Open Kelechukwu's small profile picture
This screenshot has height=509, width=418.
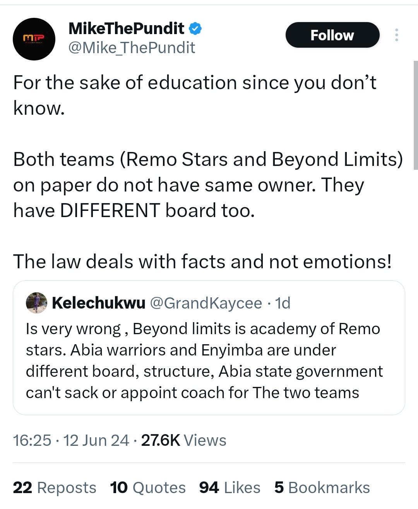pos(36,303)
